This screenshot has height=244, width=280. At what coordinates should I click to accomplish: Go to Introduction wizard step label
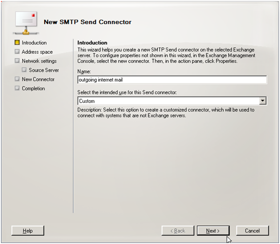click(34, 43)
